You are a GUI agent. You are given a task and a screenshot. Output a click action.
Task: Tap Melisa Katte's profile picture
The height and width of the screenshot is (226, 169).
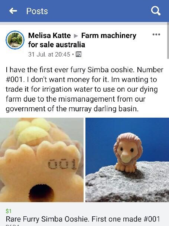click(15, 40)
